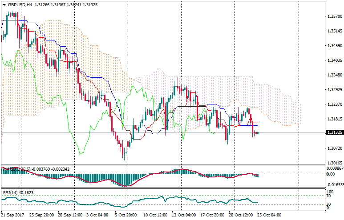
Task: Select the 25 Oct 04:00 time label
Action: click(268, 215)
